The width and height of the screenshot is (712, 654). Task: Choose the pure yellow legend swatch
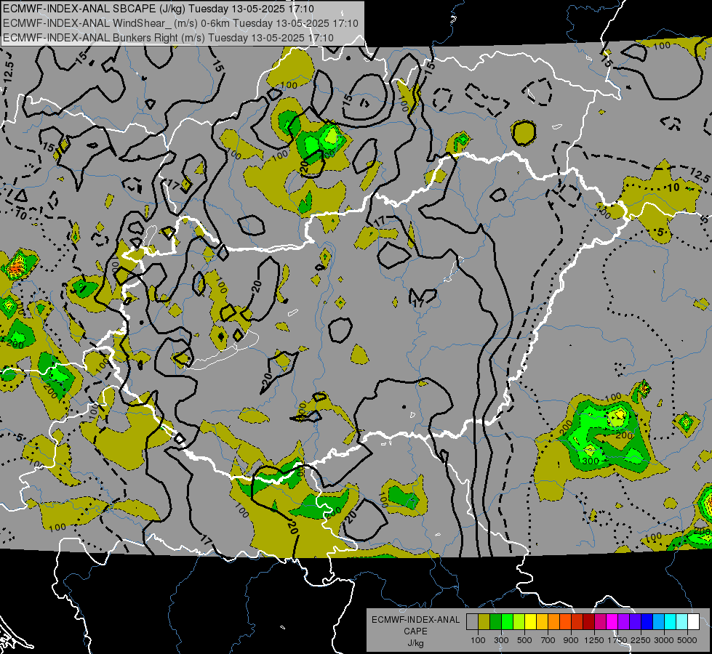pos(530,622)
